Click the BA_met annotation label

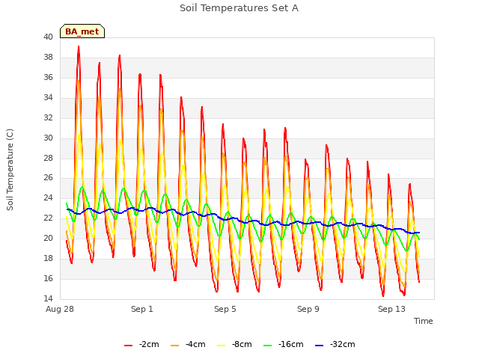pyautogui.click(x=82, y=31)
